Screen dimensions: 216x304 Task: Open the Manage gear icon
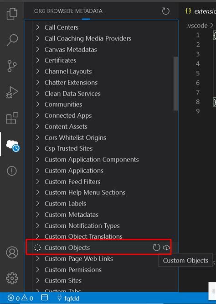pos(12,278)
